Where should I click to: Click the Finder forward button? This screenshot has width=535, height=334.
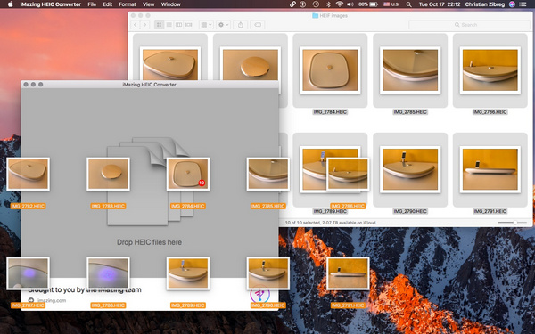tap(144, 25)
